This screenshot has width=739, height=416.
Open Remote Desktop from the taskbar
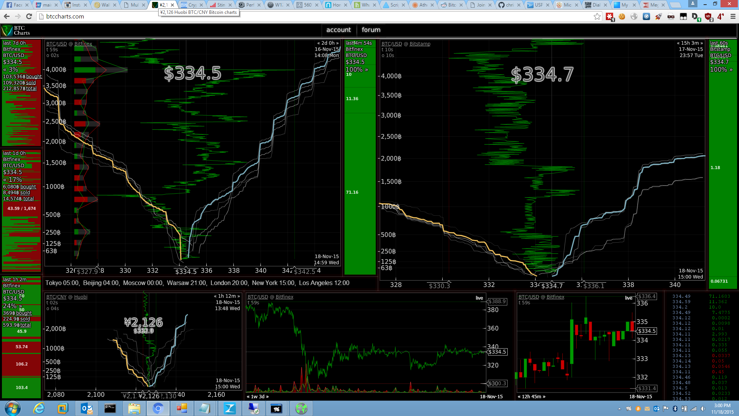(x=253, y=408)
